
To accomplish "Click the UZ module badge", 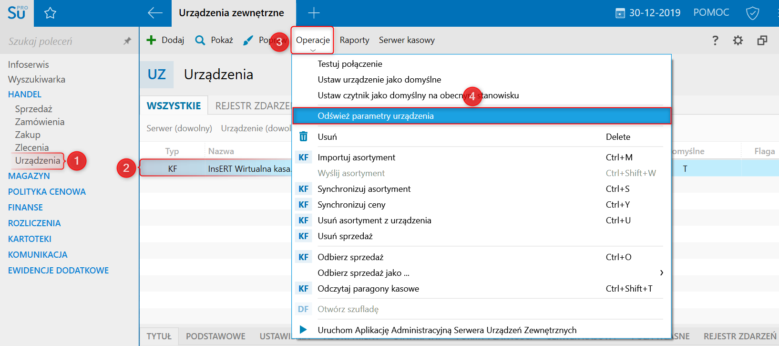I will pyautogui.click(x=157, y=74).
